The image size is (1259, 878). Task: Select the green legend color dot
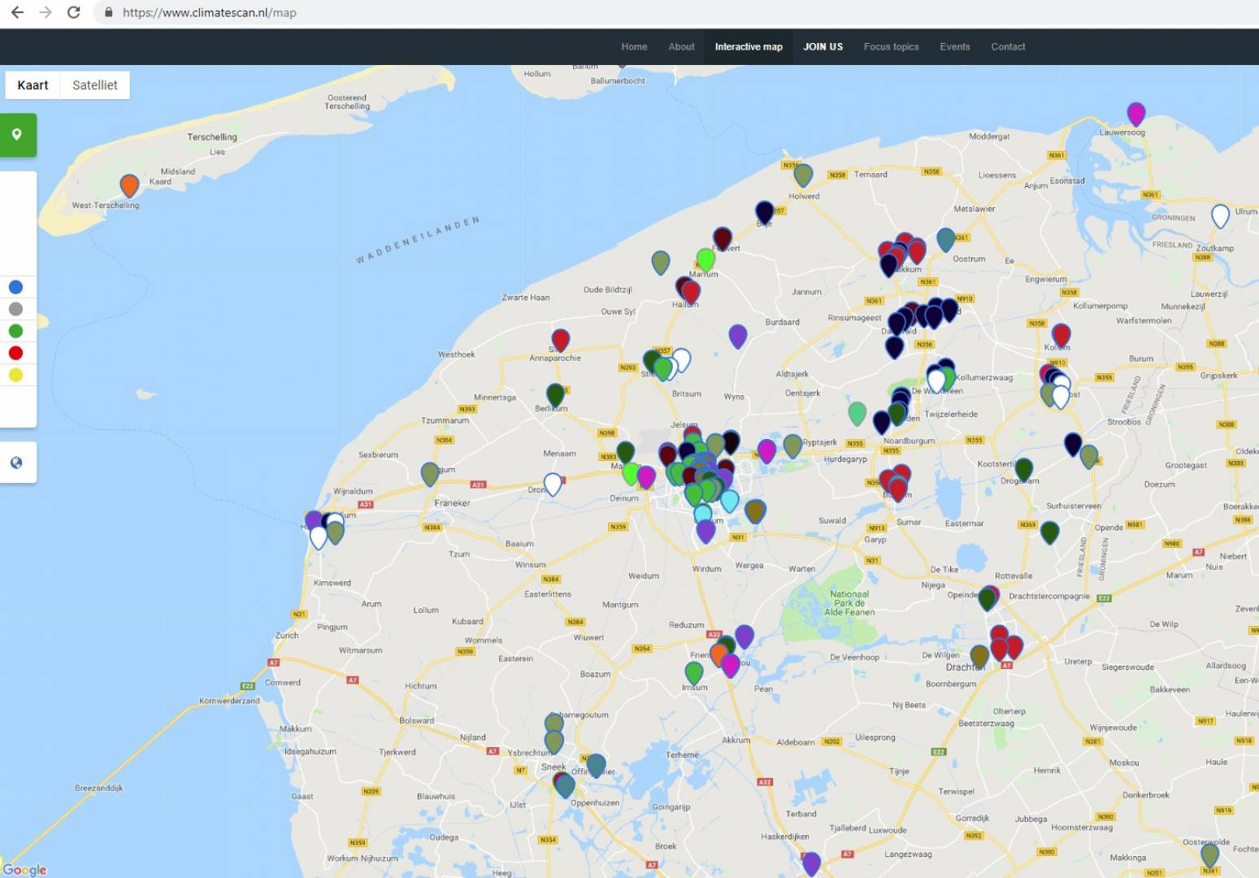[x=15, y=331]
